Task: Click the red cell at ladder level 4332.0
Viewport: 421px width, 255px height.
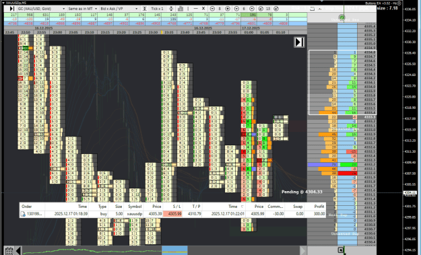Action: pos(348,173)
